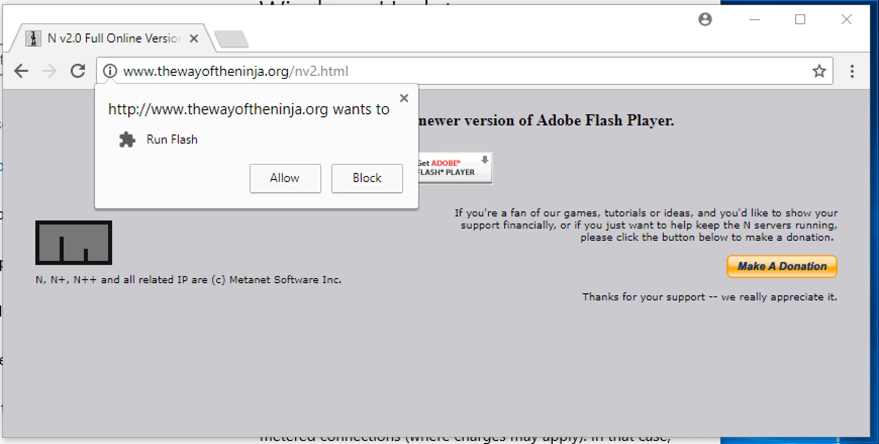The height and width of the screenshot is (444, 879).
Task: Click the Metanet Software copyright text
Action: coord(188,280)
